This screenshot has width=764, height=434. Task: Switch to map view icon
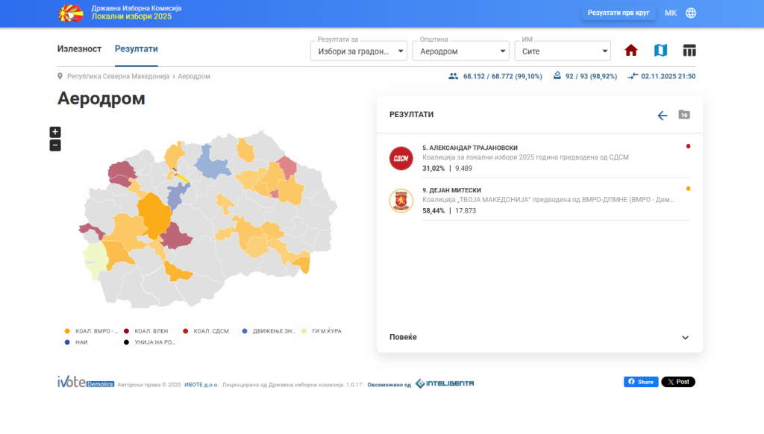(660, 51)
